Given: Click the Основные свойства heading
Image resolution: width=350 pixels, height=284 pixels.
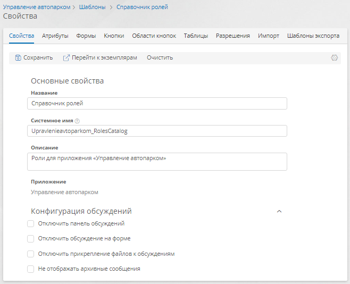Looking at the screenshot, I should 67,81.
